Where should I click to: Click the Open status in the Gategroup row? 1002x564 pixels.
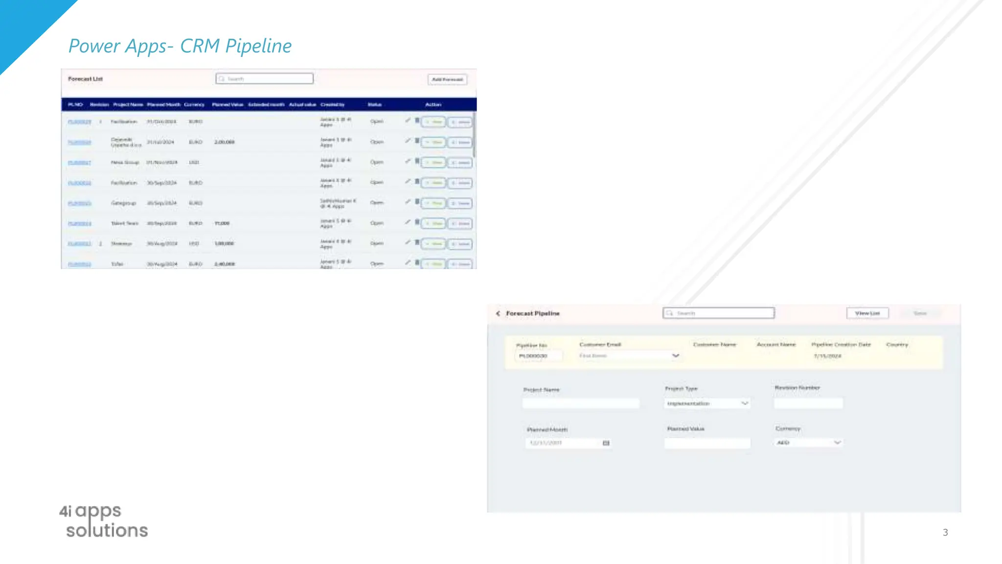(377, 203)
